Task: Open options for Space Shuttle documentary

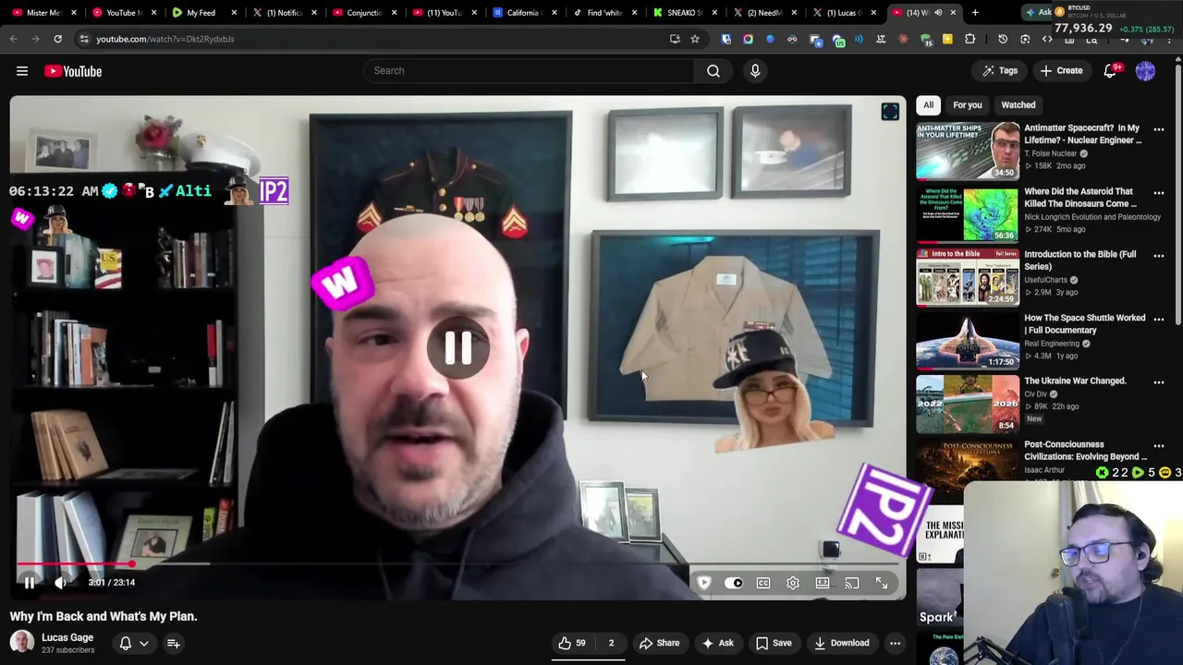Action: [1159, 320]
